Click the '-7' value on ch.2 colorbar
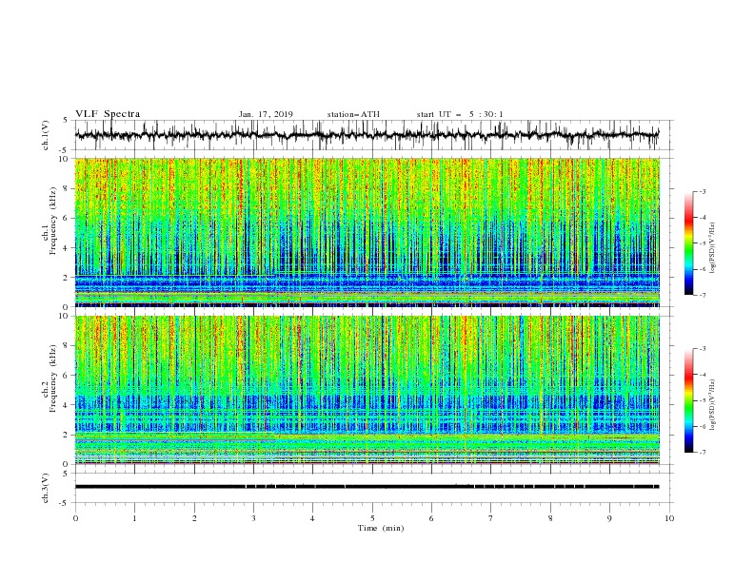This screenshot has width=754, height=582. tap(702, 453)
